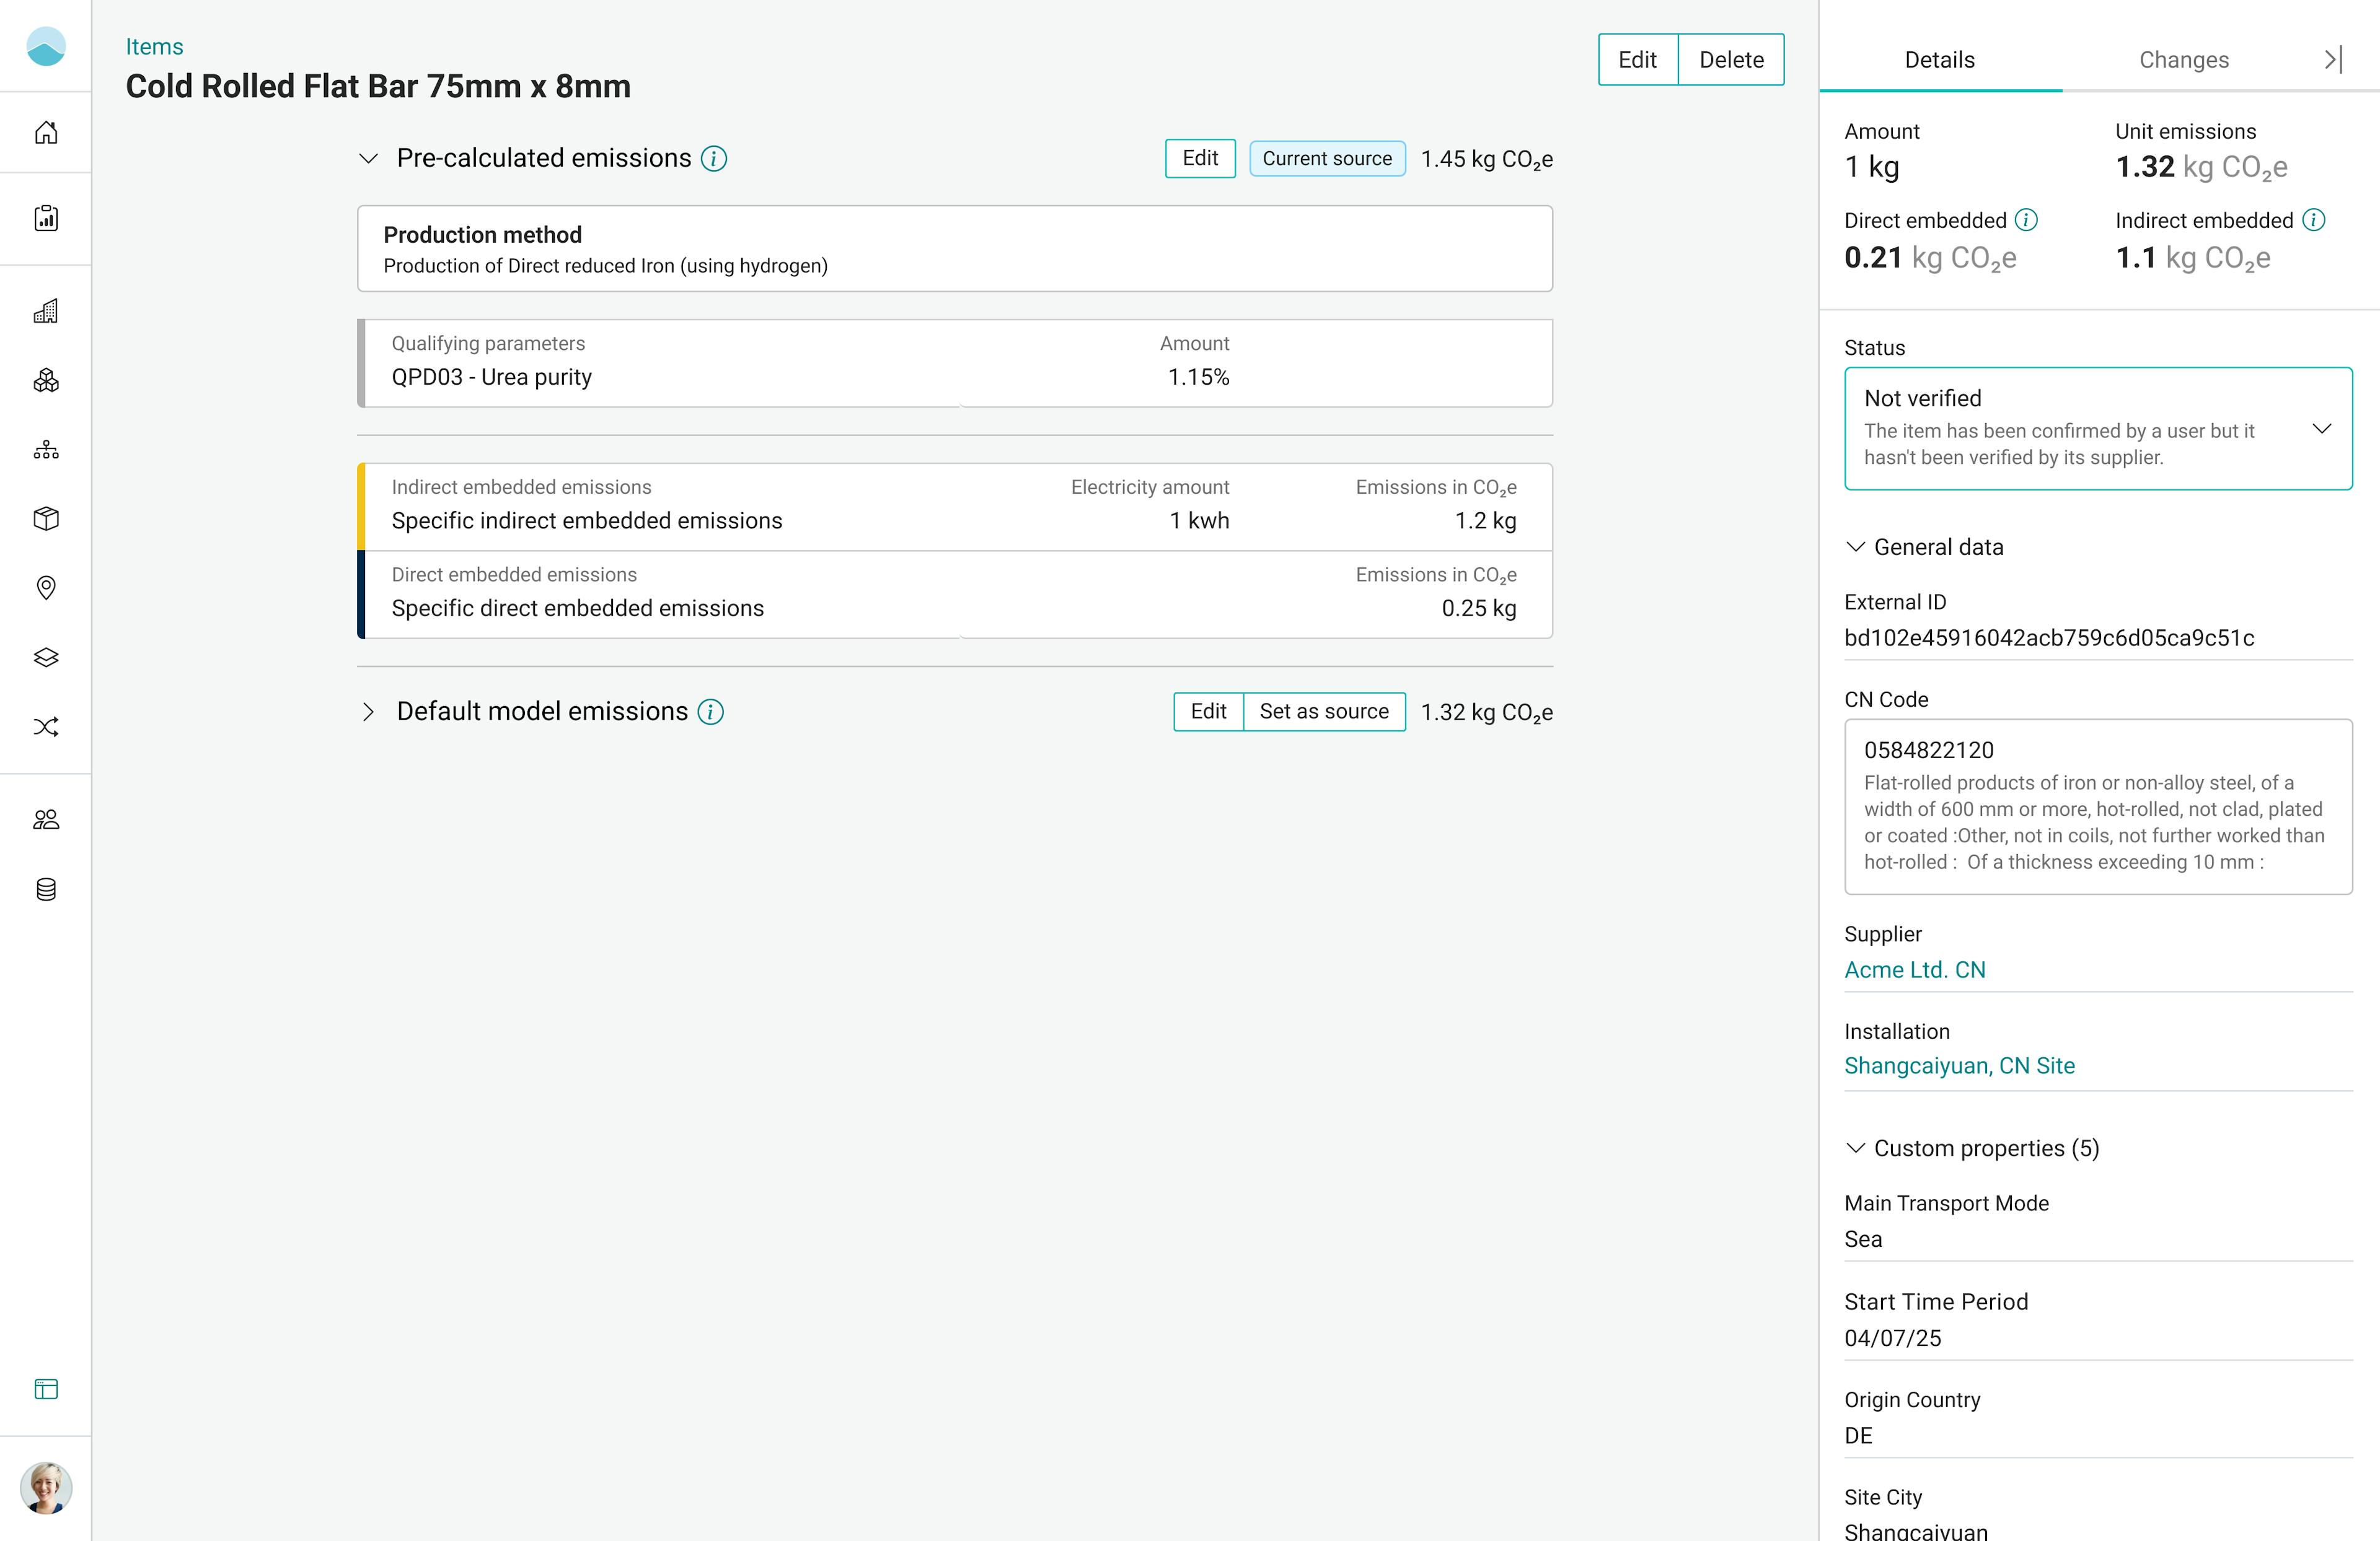The width and height of the screenshot is (2380, 1541).
Task: Collapse the side panel with arrow icon
Action: coord(2332,60)
